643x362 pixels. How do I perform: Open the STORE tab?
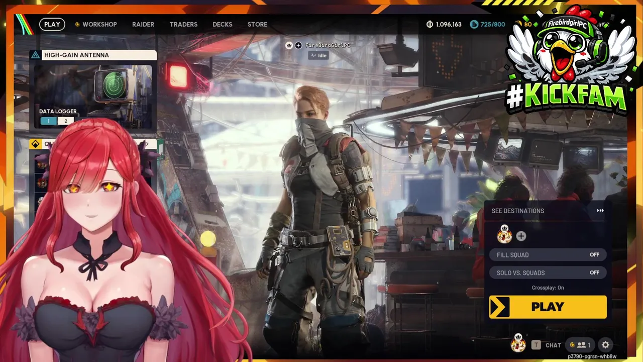tap(257, 24)
